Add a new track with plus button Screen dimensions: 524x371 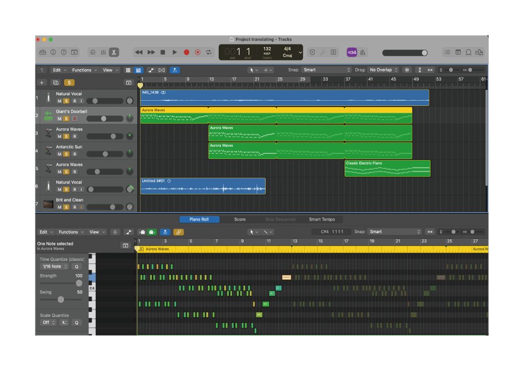point(42,83)
